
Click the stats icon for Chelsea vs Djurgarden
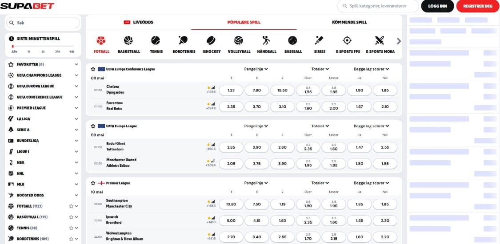click(x=213, y=87)
